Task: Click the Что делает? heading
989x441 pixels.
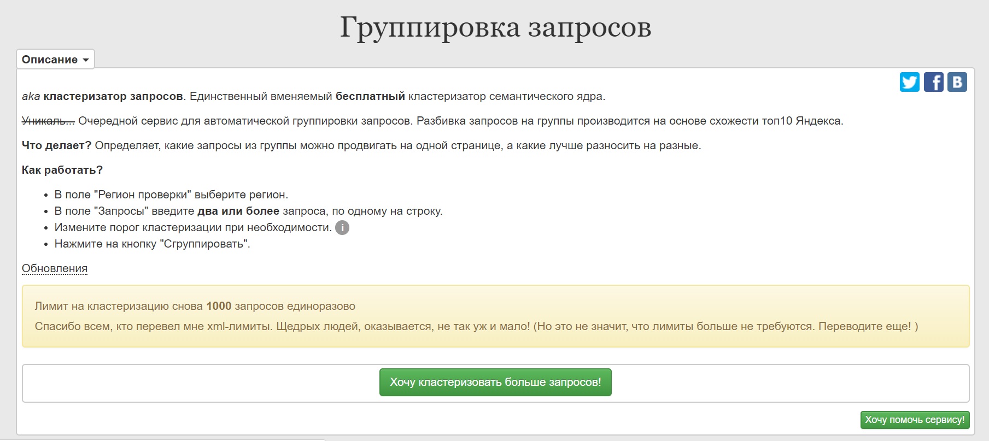Action: 56,145
